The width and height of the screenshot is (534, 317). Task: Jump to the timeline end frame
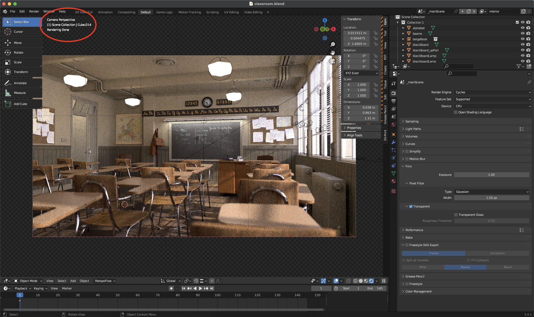coord(212,288)
